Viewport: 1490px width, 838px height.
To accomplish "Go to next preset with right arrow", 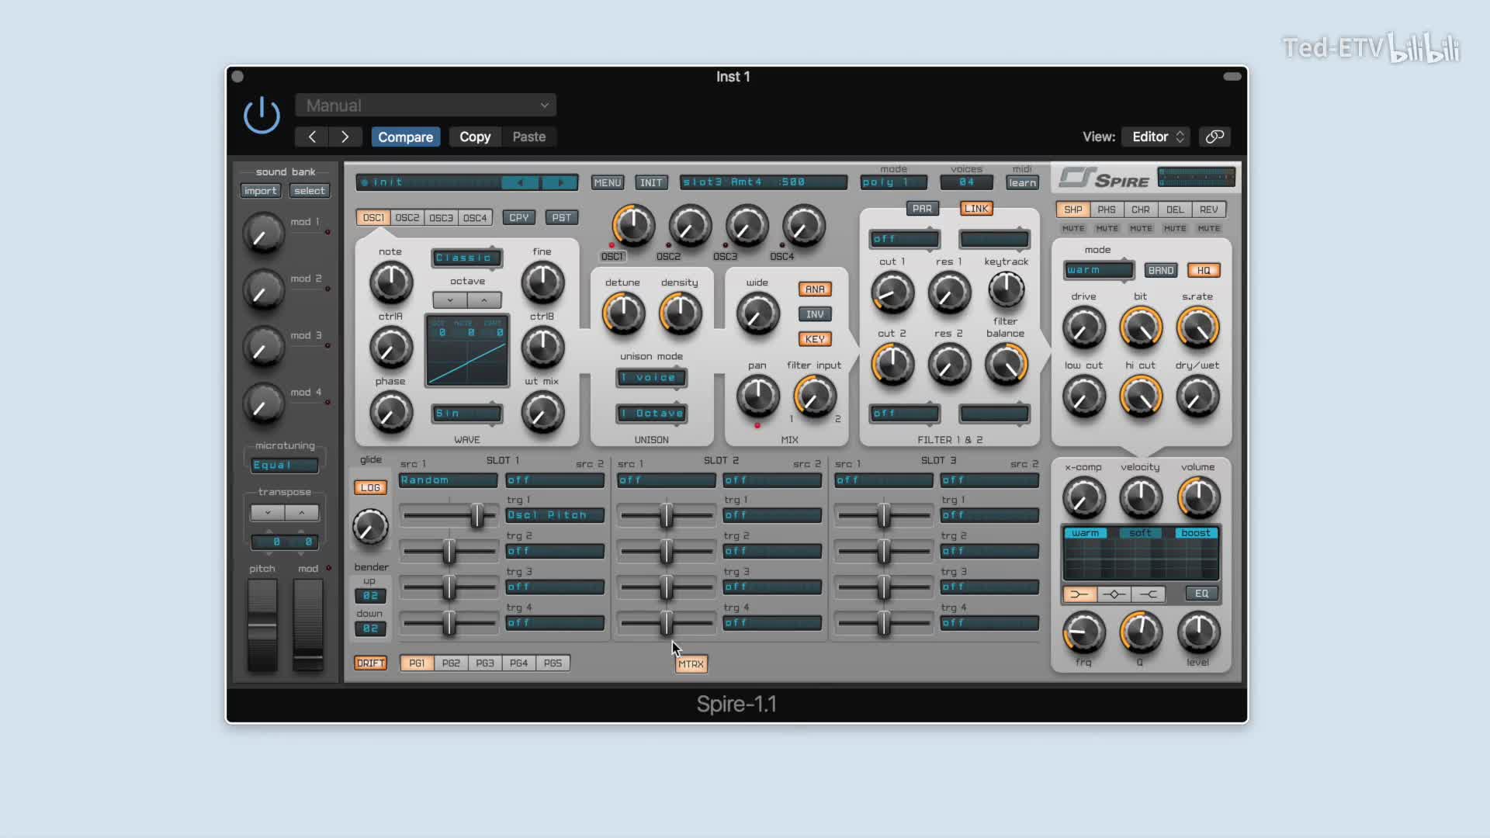I will (345, 137).
